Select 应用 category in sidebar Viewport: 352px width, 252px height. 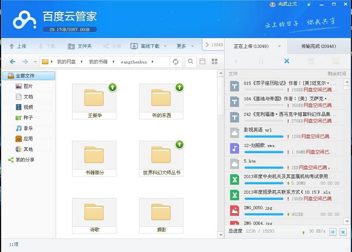[25, 139]
